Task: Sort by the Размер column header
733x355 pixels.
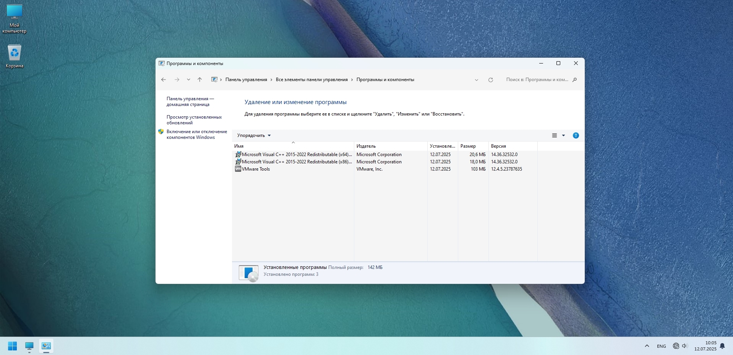Action: coord(473,146)
